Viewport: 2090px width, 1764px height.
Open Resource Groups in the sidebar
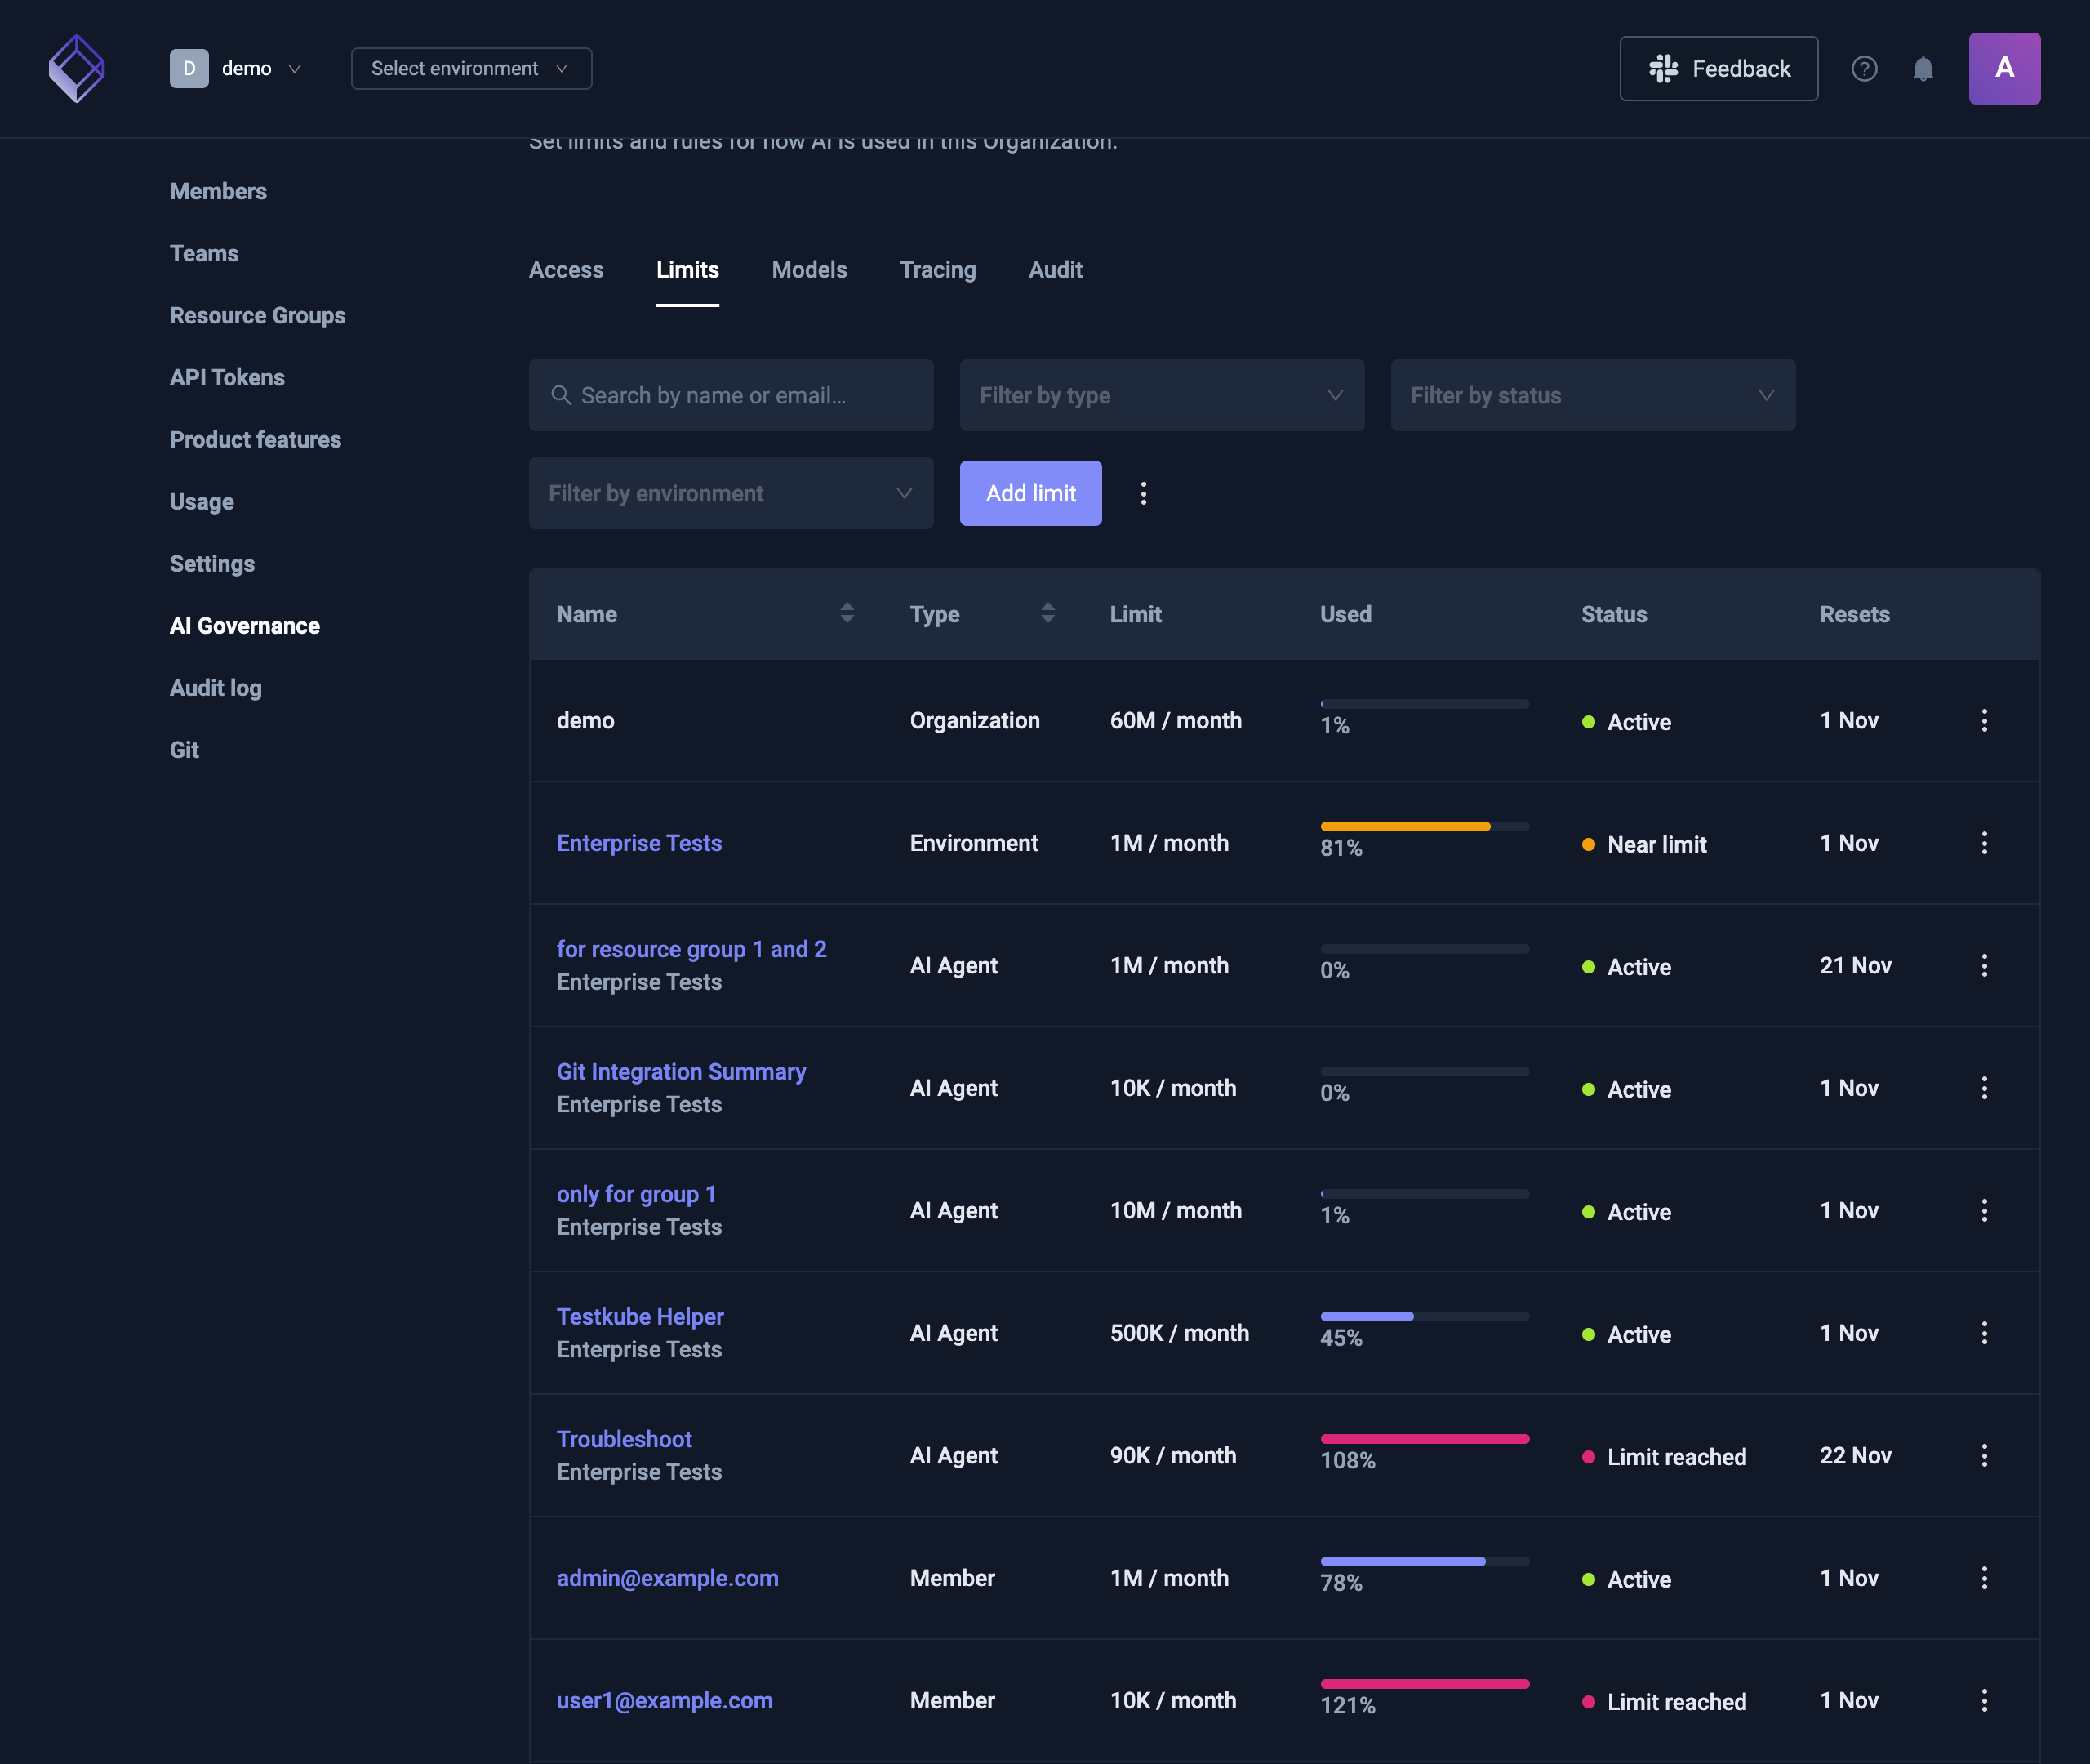pos(257,315)
